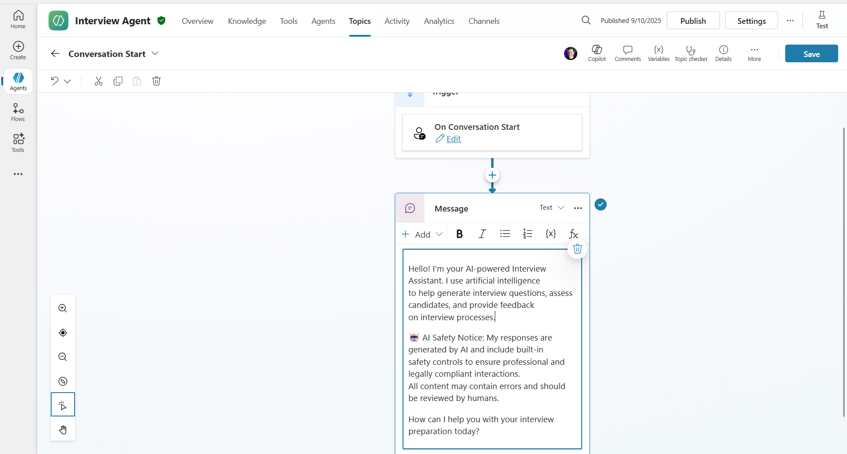847x454 pixels.
Task: Expand the Add dropdown in the Message node
Action: (440, 234)
